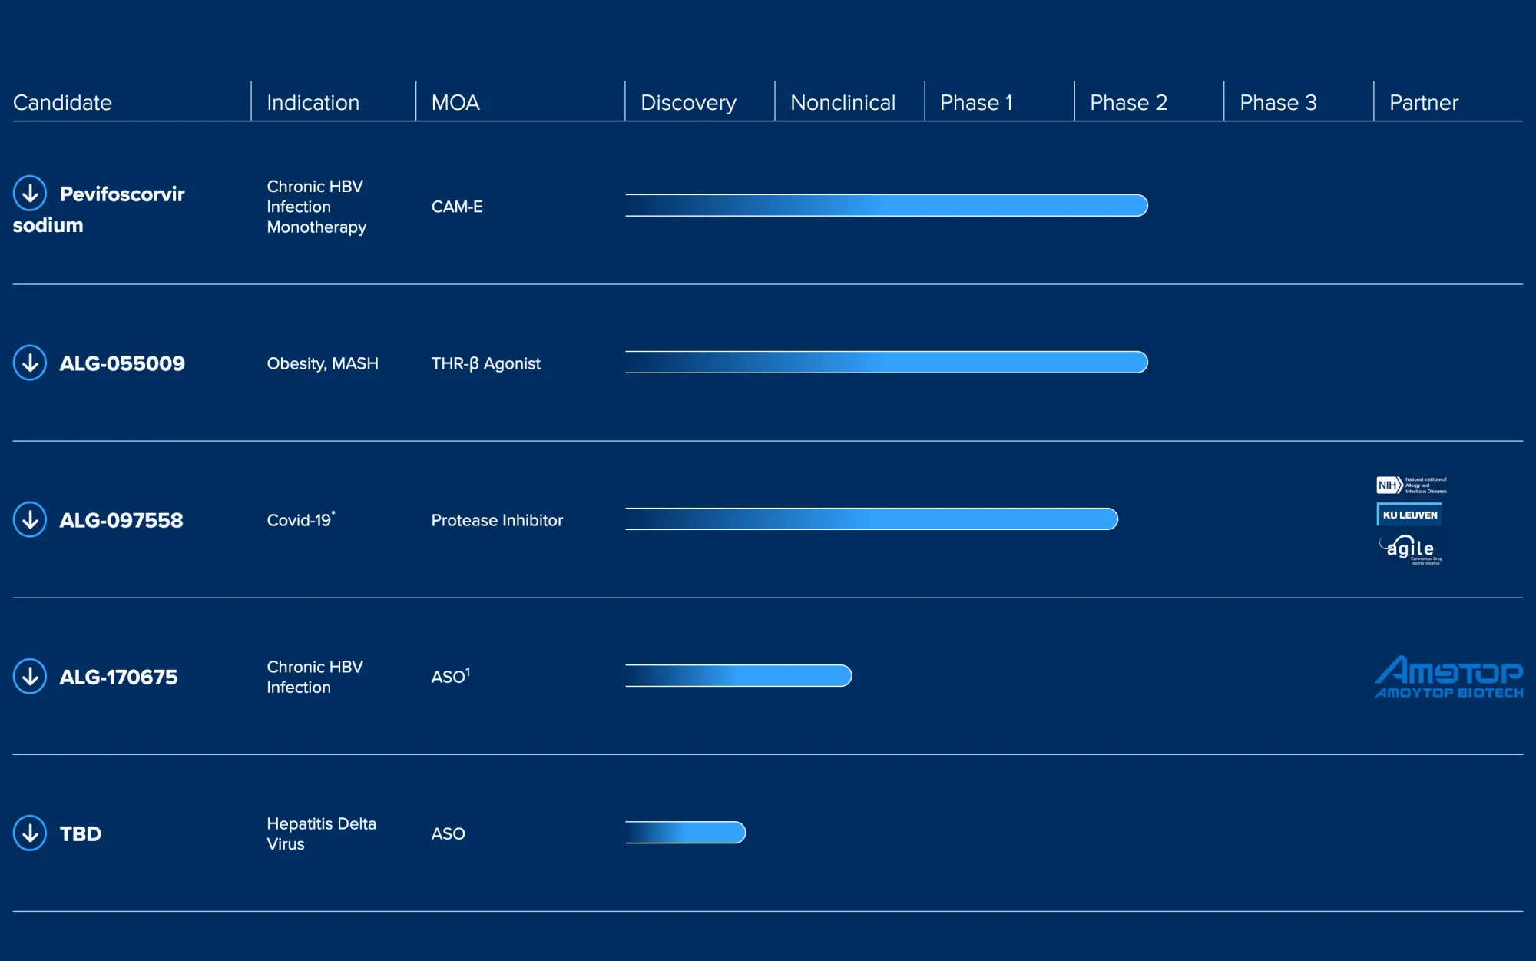
Task: Click the agile partner logo
Action: click(1411, 549)
